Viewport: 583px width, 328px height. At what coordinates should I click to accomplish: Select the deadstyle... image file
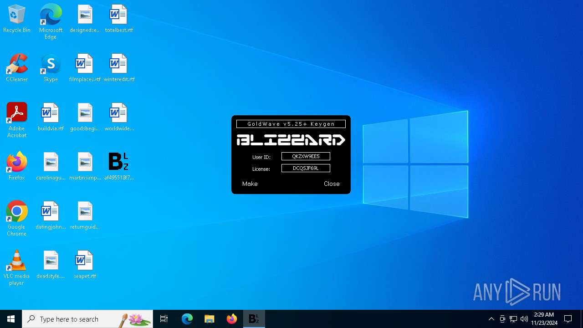point(51,265)
